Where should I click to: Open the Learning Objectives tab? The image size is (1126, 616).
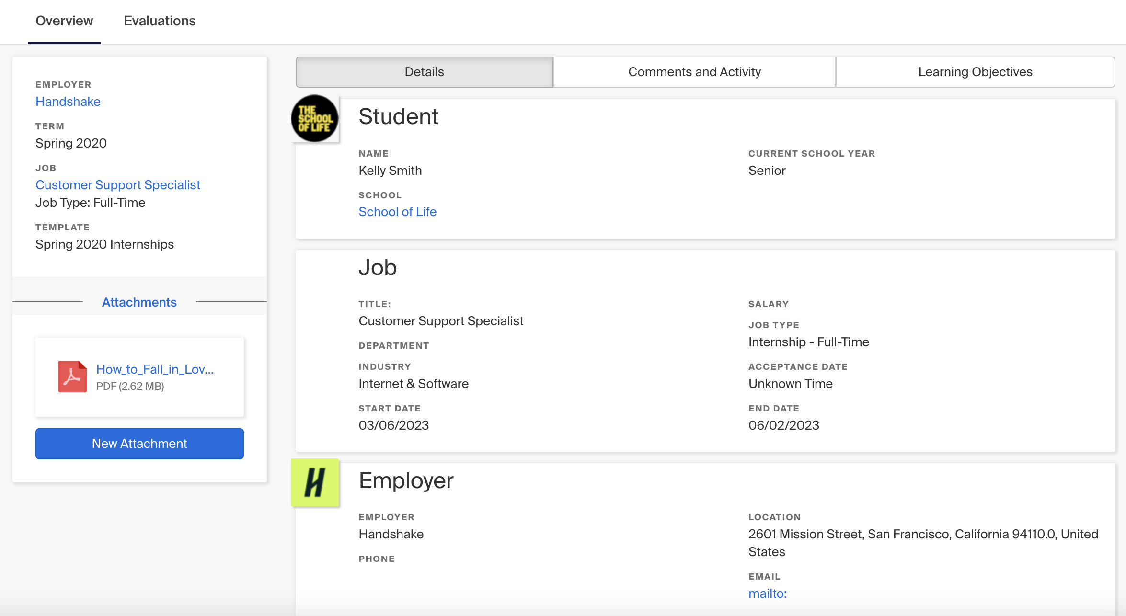(975, 72)
